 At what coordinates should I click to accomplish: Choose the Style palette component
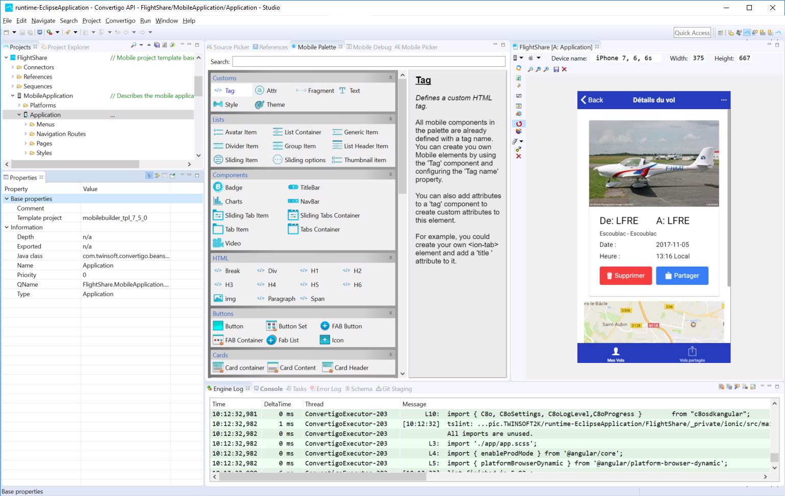225,105
